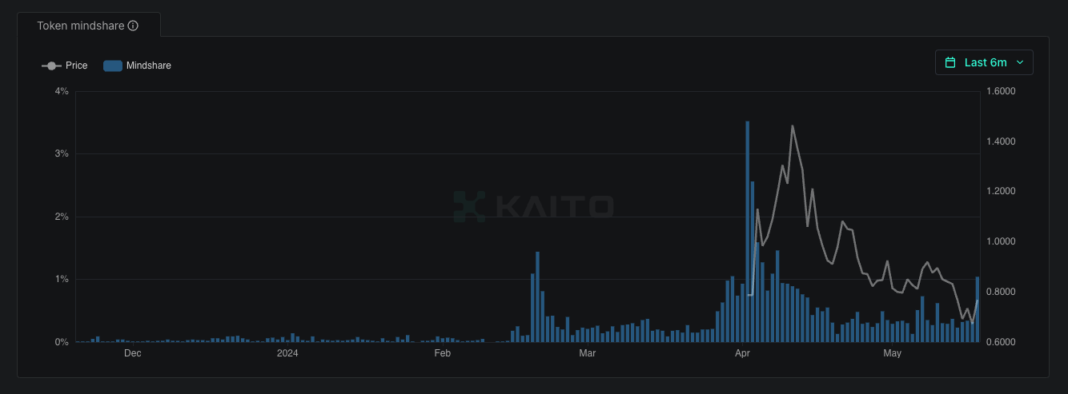Click the blue Mindshare legend swatch
Viewport: 1068px width, 394px height.
pos(112,66)
